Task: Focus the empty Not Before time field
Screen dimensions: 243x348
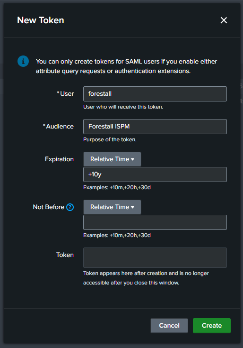Action: [155, 222]
